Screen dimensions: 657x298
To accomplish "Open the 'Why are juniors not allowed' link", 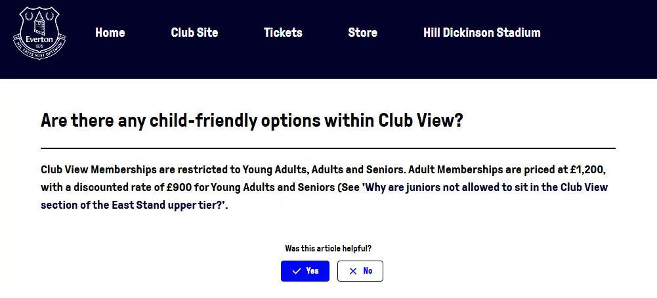I will (x=486, y=187).
